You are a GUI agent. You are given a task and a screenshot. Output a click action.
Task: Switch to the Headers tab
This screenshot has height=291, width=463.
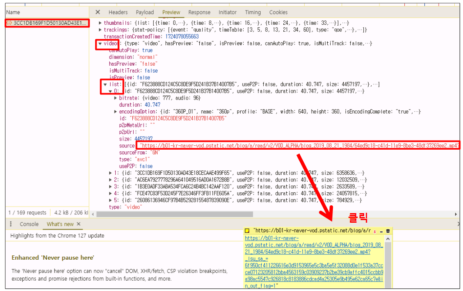point(118,12)
